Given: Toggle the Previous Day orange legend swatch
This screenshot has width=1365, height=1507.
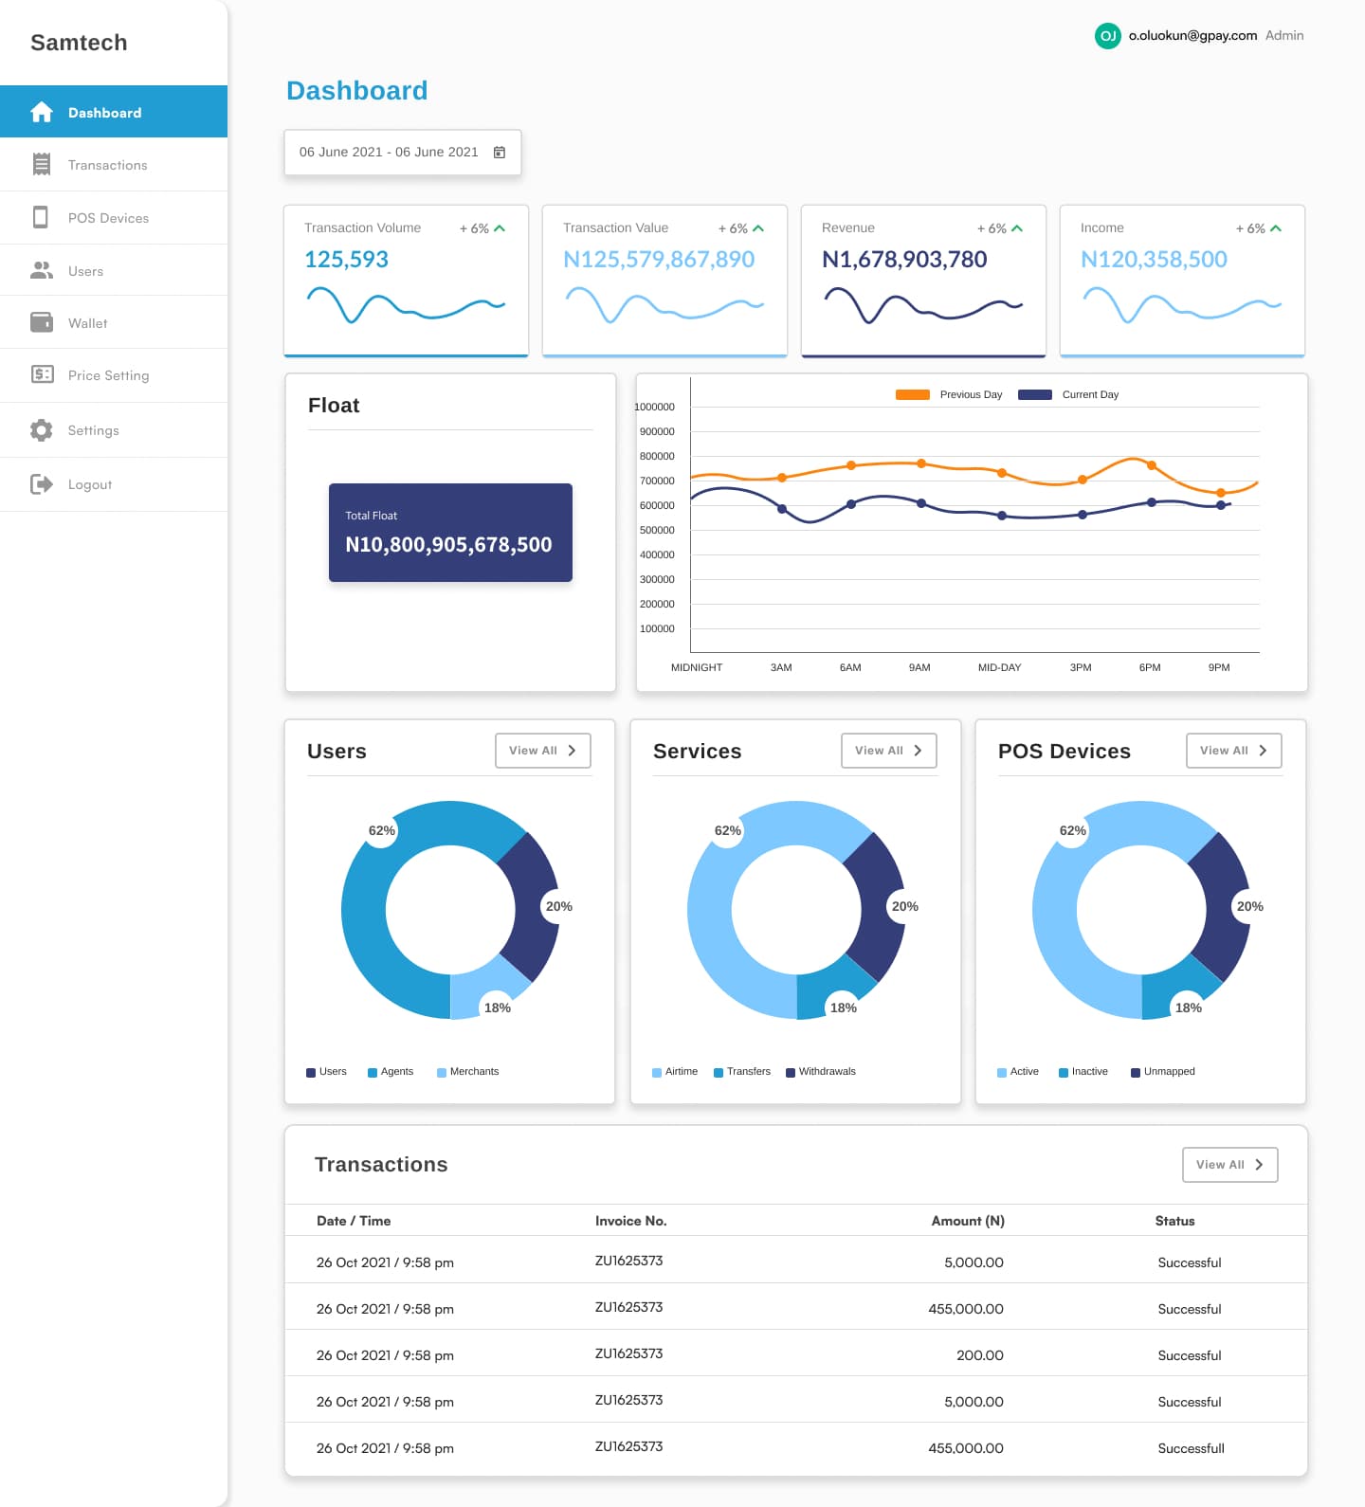Looking at the screenshot, I should (x=913, y=394).
